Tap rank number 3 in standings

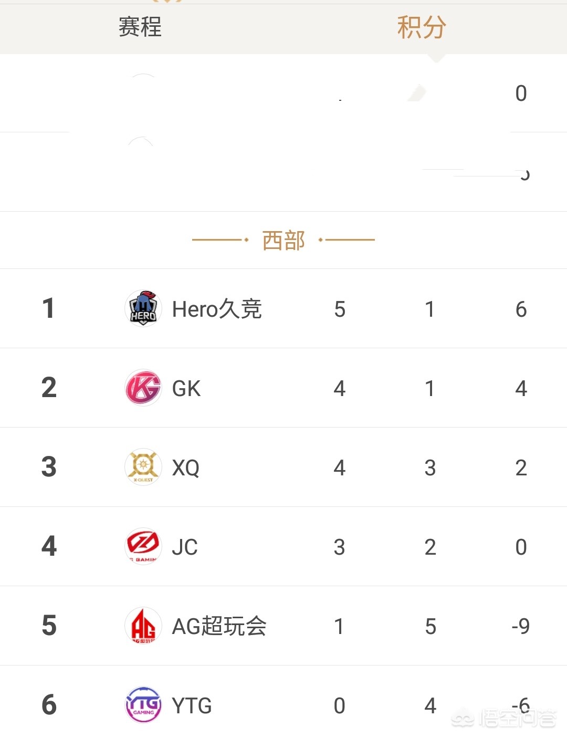49,467
